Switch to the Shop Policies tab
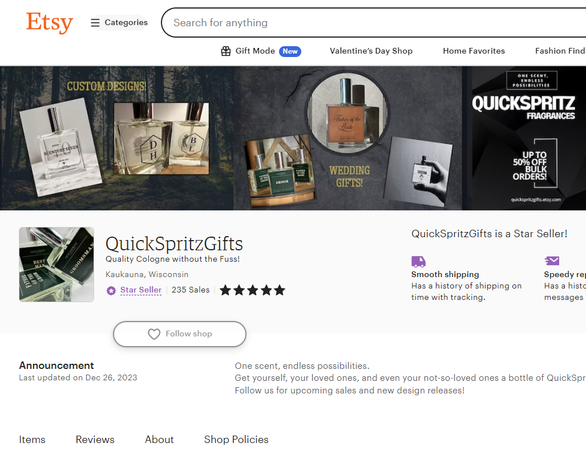The width and height of the screenshot is (586, 451). [x=236, y=440]
